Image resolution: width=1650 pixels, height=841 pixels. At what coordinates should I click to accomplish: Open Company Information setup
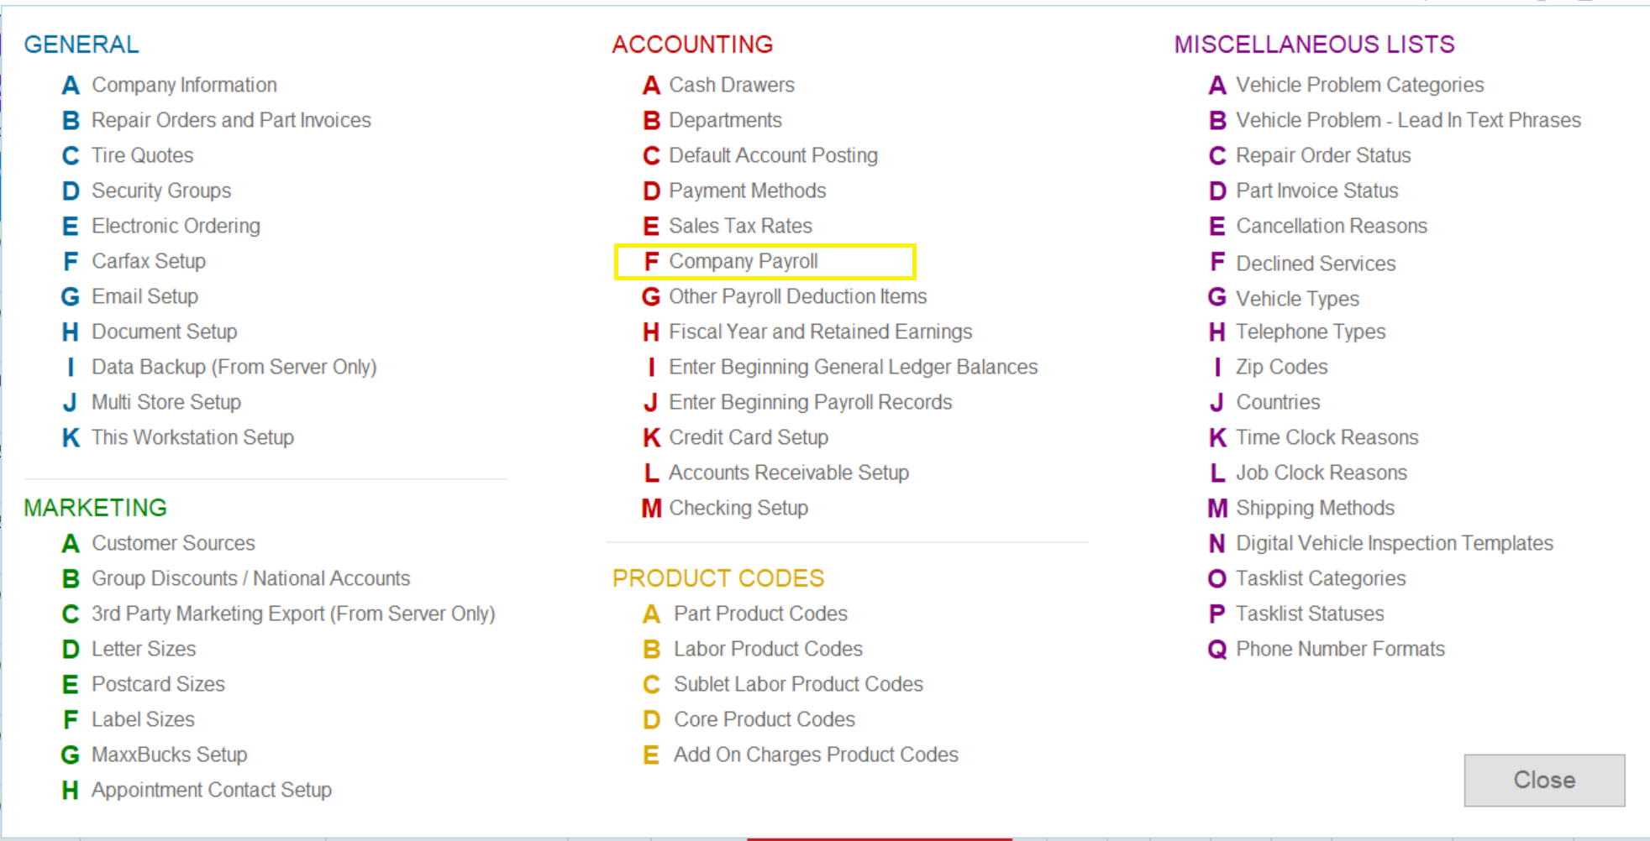click(x=184, y=85)
